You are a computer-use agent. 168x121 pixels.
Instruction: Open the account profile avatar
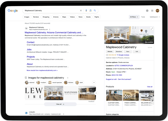pyautogui.click(x=157, y=11)
